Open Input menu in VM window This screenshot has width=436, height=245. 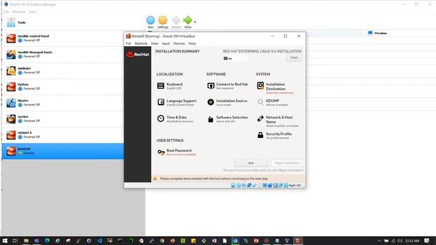point(166,44)
